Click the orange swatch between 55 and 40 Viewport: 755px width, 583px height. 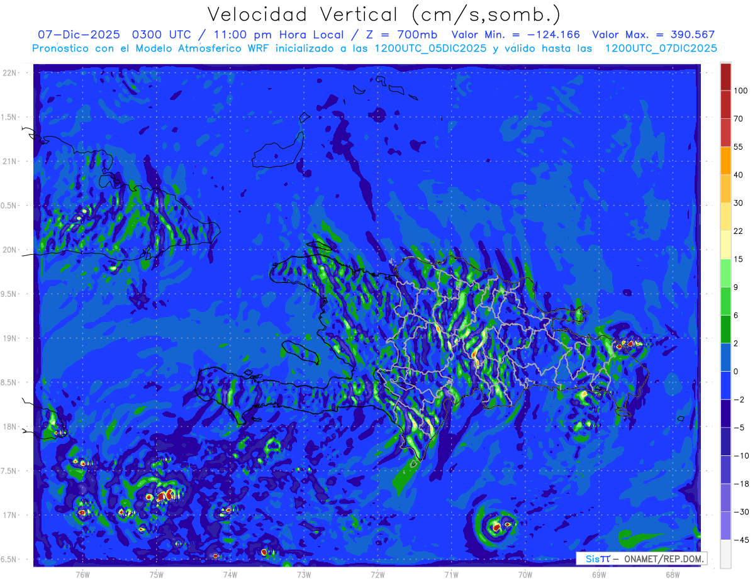pyautogui.click(x=725, y=160)
